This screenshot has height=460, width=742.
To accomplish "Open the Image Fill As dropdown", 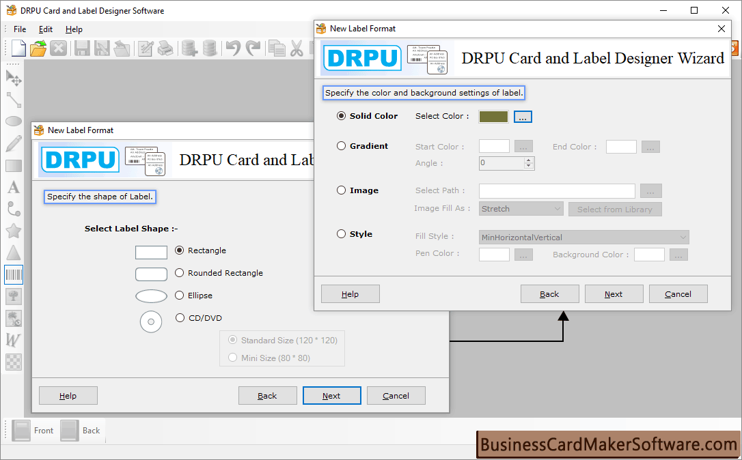I will pyautogui.click(x=521, y=209).
